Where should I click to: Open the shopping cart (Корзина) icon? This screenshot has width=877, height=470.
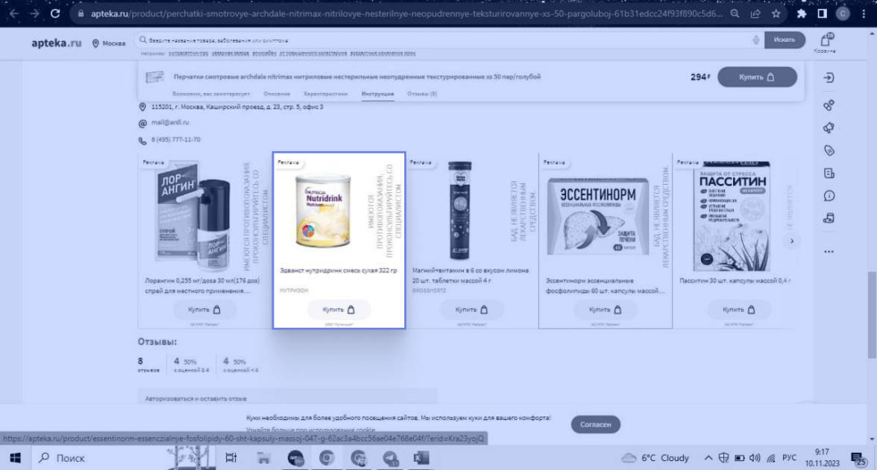[x=826, y=41]
